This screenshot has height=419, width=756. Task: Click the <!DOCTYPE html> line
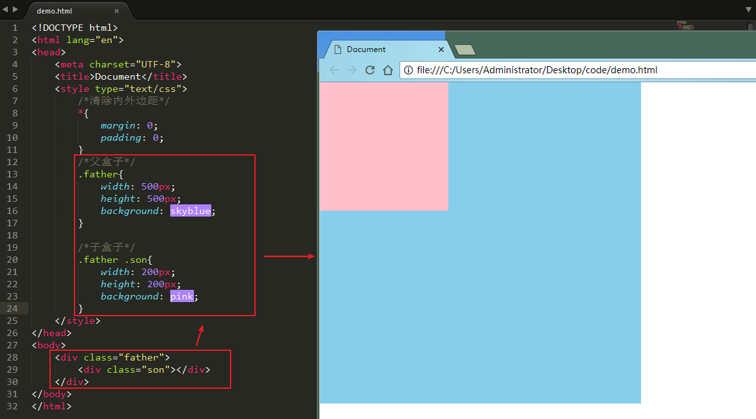75,28
